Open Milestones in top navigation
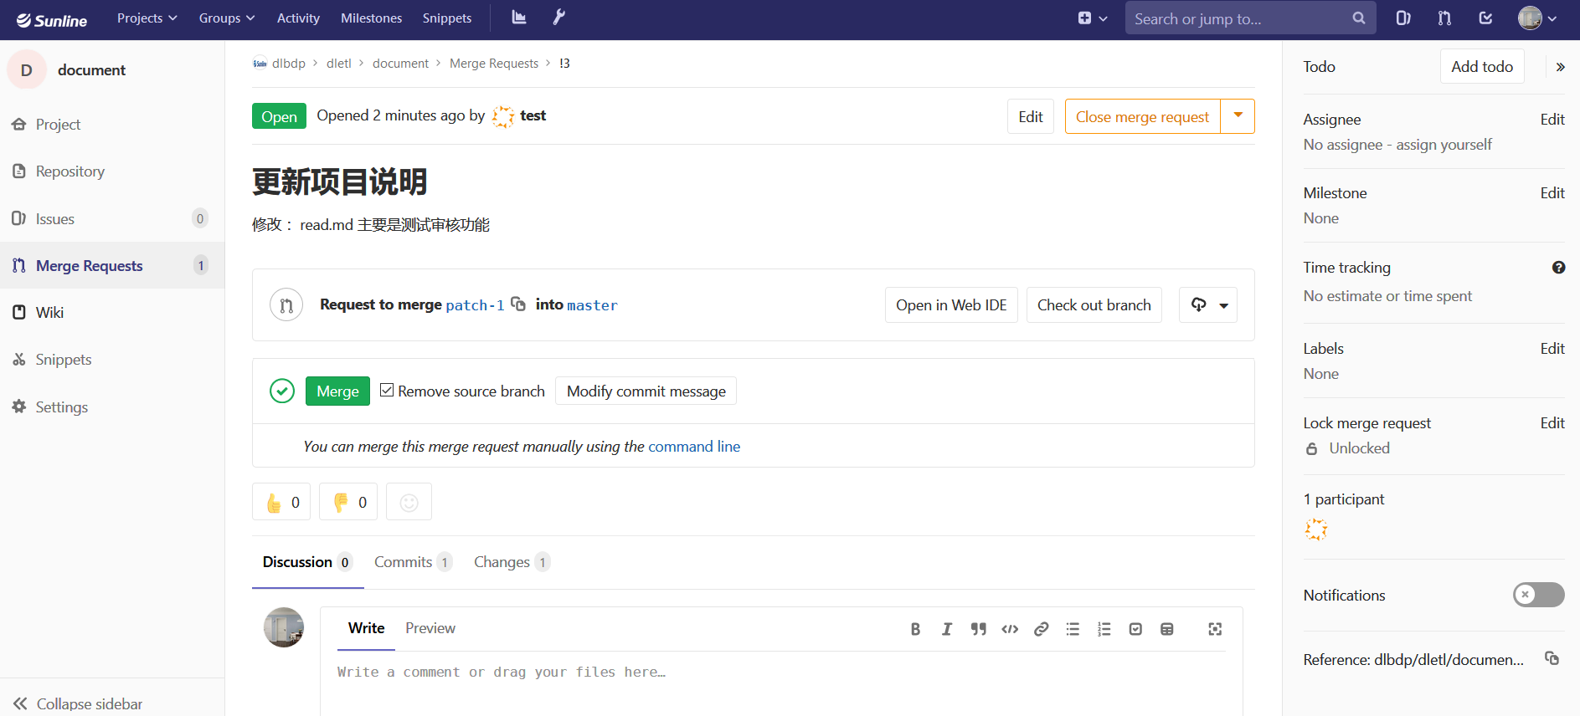Viewport: 1580px width, 716px height. 371,18
